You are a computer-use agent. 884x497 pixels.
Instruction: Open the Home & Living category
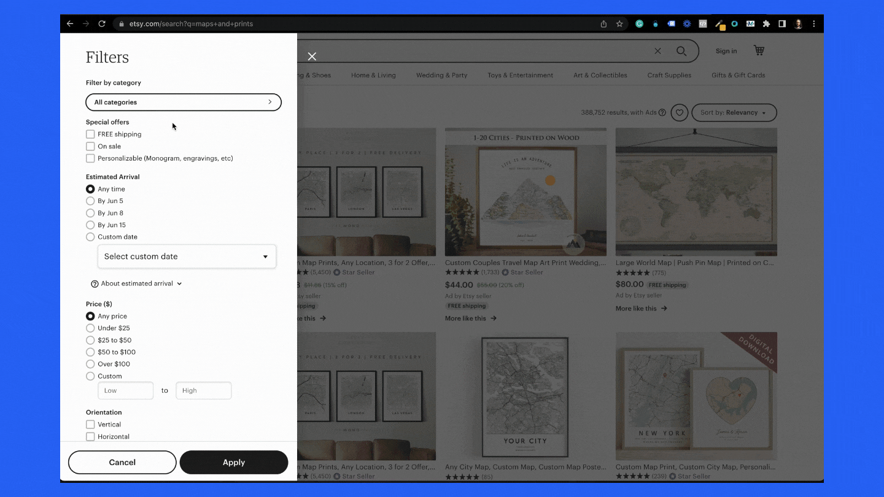coord(373,75)
